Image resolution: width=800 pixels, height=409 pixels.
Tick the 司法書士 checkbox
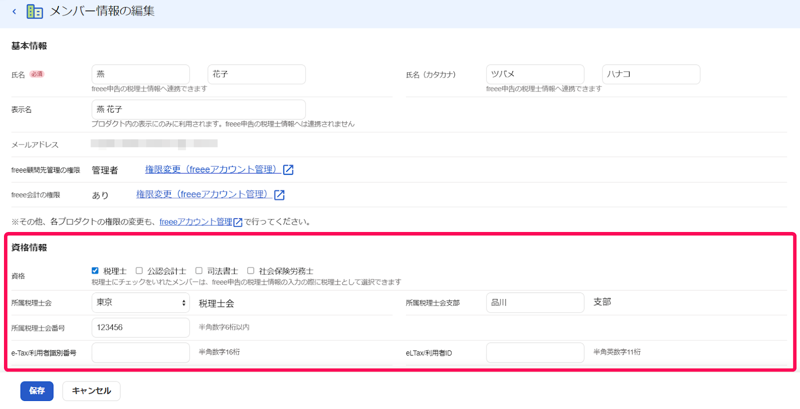199,270
